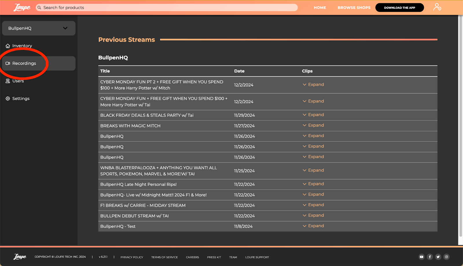Open Loupe's Twitter page icon
This screenshot has width=463, height=266.
(x=438, y=257)
